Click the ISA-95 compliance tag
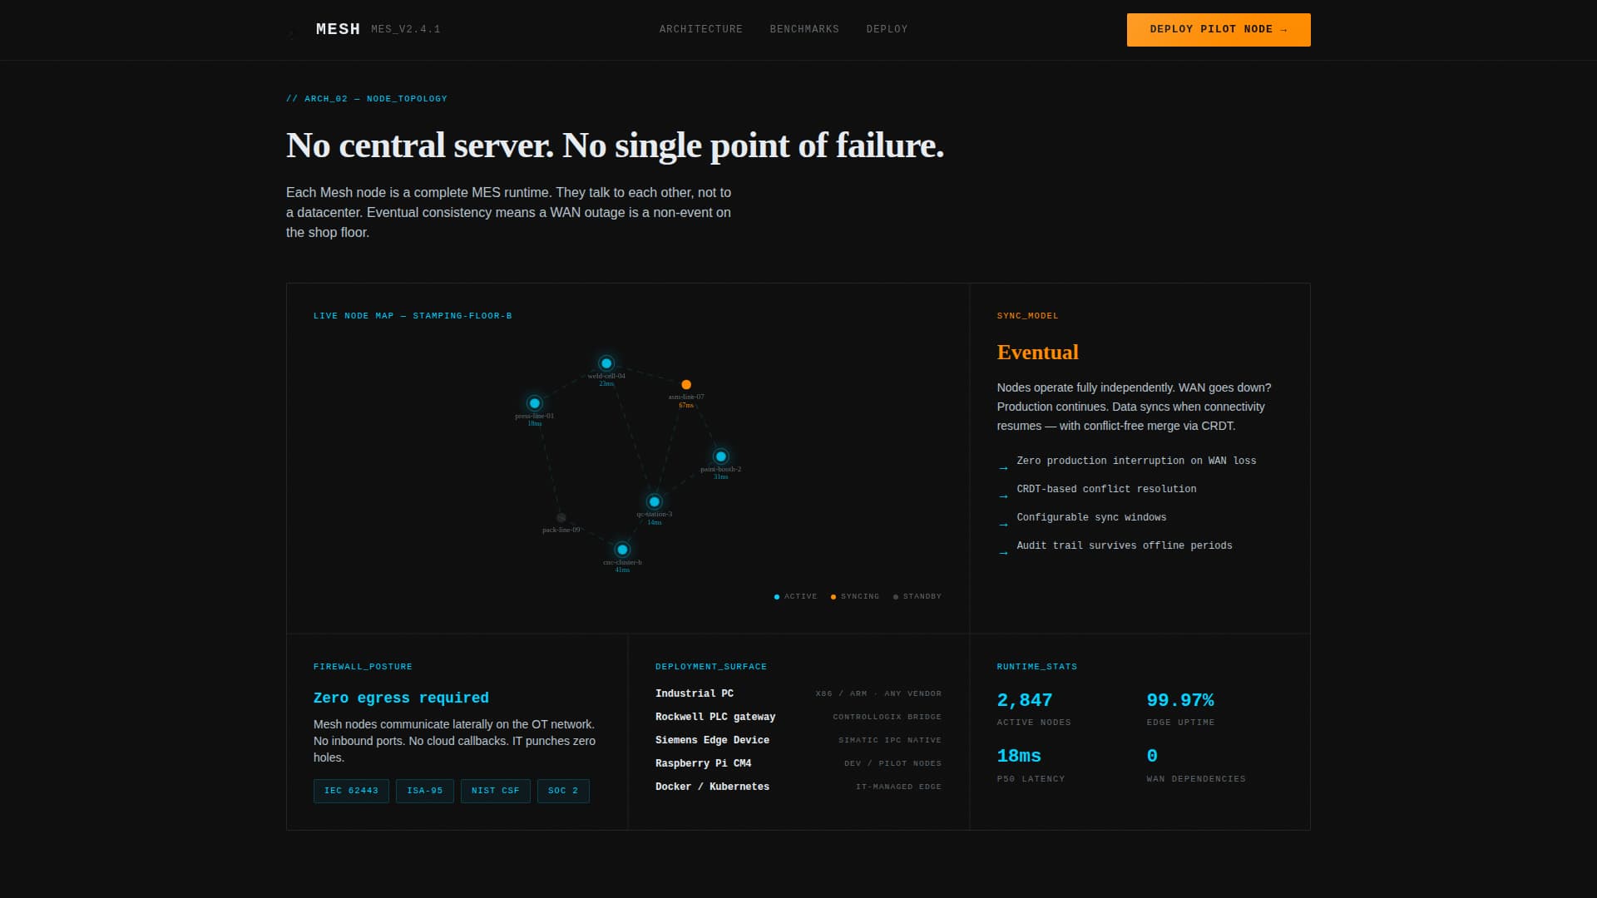 425,791
